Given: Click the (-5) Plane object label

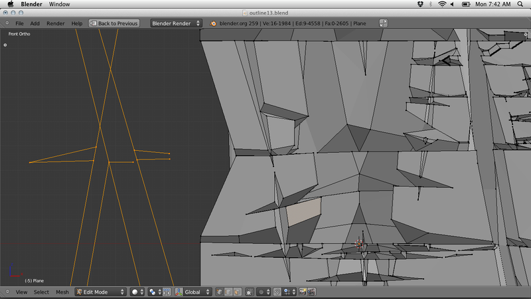Looking at the screenshot, I should click(x=35, y=280).
